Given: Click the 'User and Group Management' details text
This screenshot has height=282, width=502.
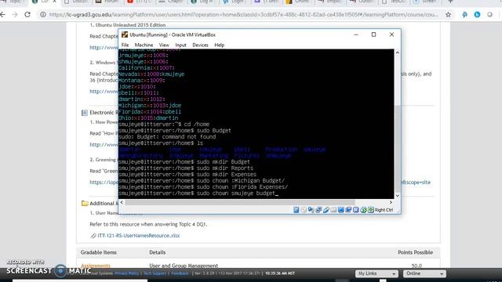Looking at the screenshot, I should tap(184, 266).
